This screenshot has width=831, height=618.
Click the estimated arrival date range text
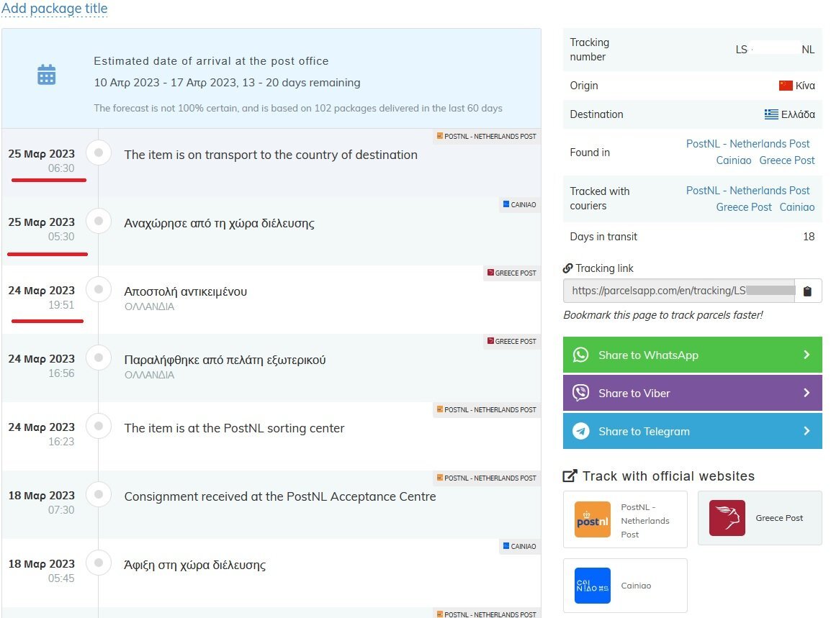pos(227,83)
